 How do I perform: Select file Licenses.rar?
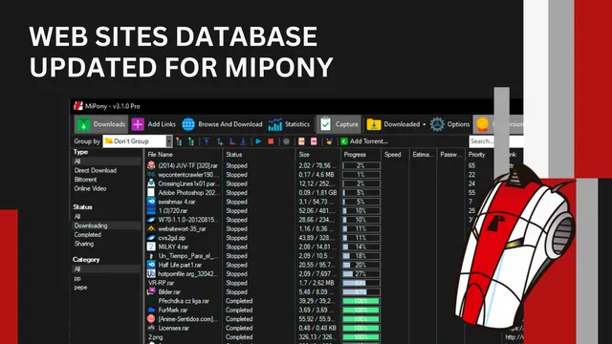click(174, 328)
